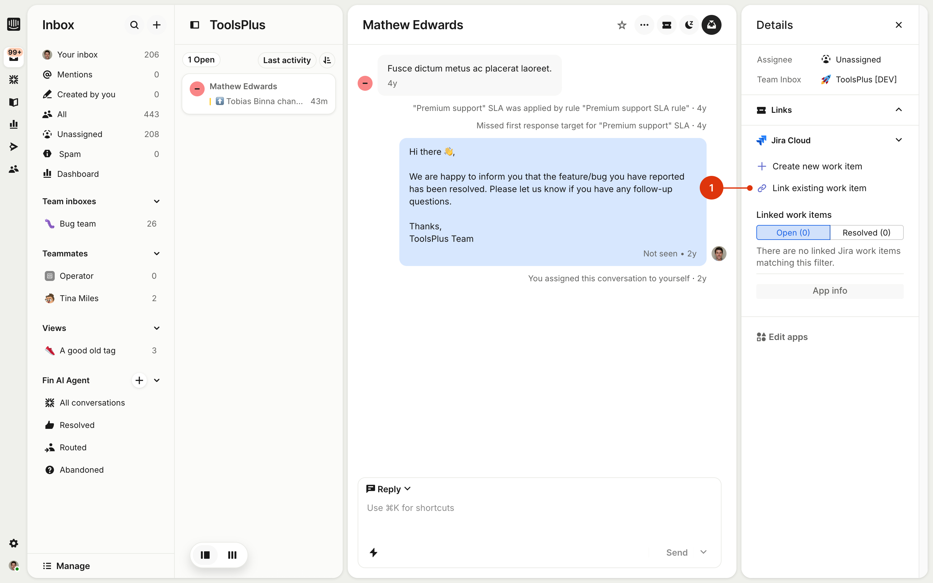This screenshot has height=583, width=933.
Task: Click the lightning bolt macros icon
Action: [373, 552]
